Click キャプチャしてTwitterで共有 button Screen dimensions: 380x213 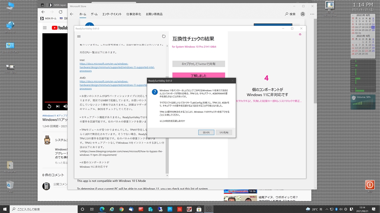click(x=199, y=64)
